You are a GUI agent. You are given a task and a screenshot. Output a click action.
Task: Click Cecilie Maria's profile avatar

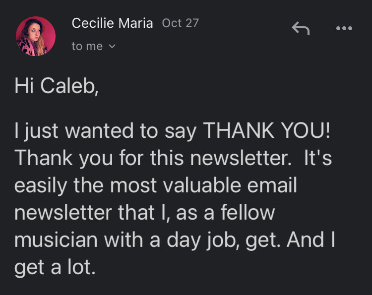(36, 36)
